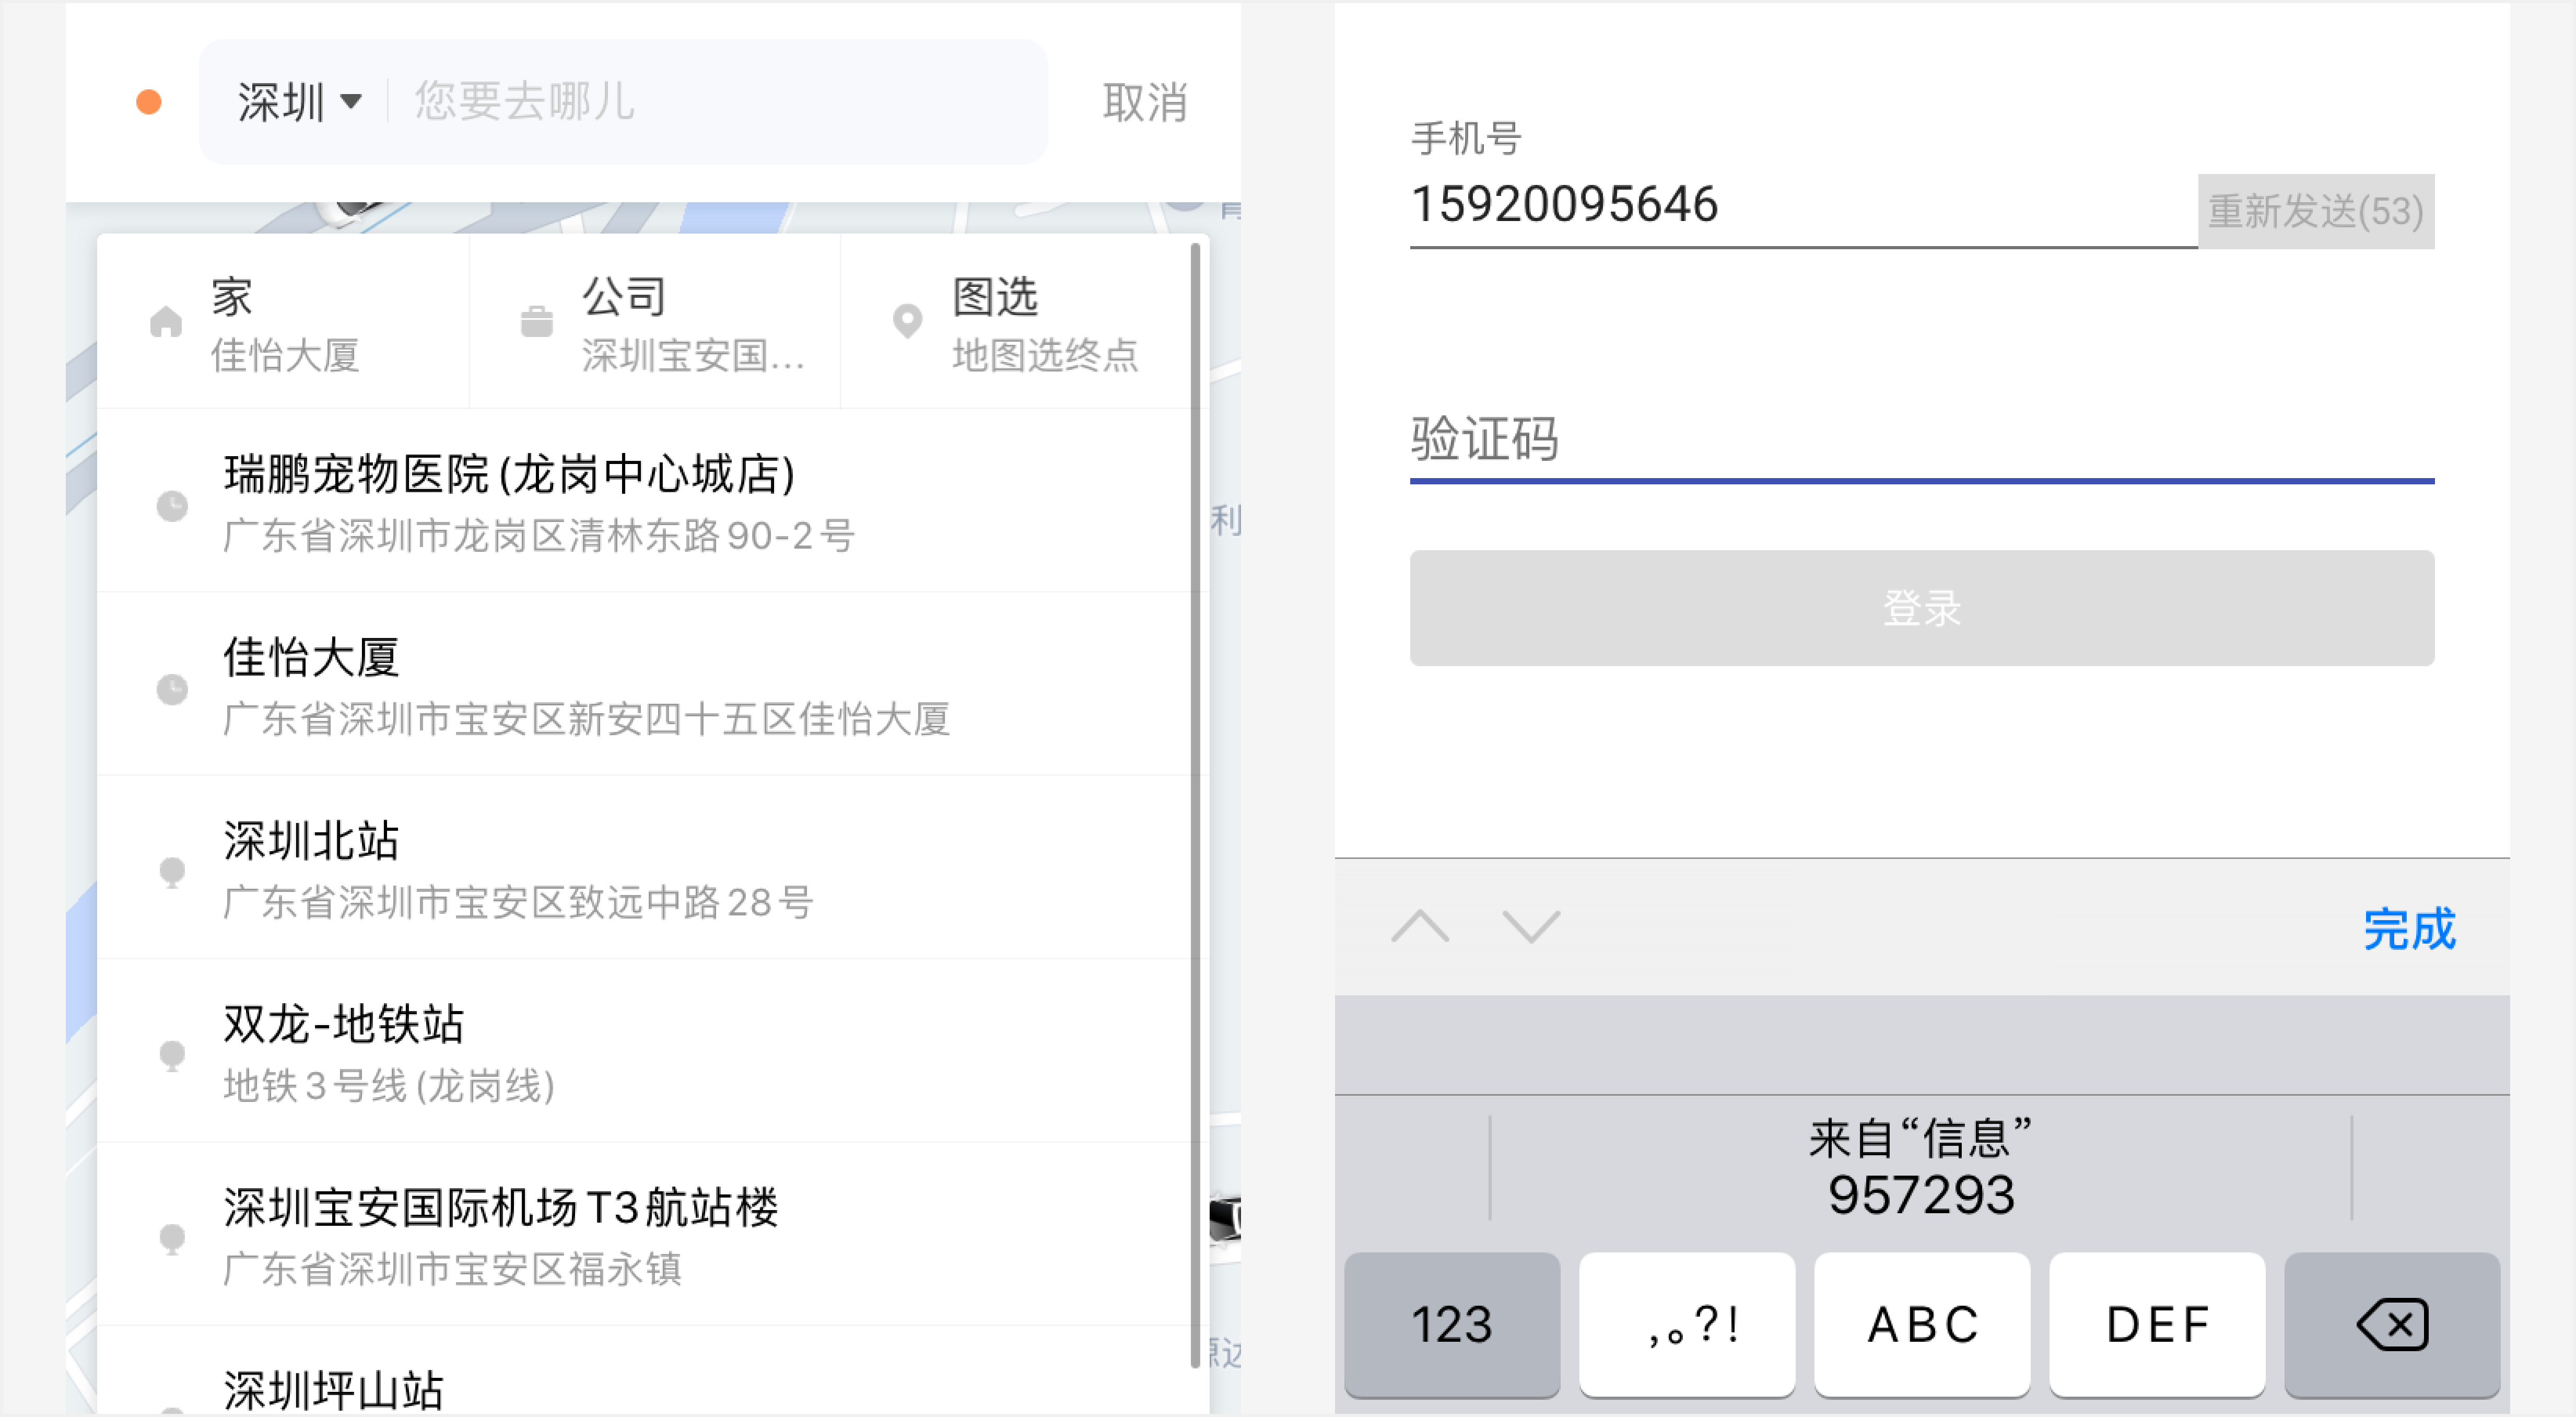This screenshot has width=2576, height=1417.
Task: Click the 登录 login button
Action: click(x=1921, y=608)
